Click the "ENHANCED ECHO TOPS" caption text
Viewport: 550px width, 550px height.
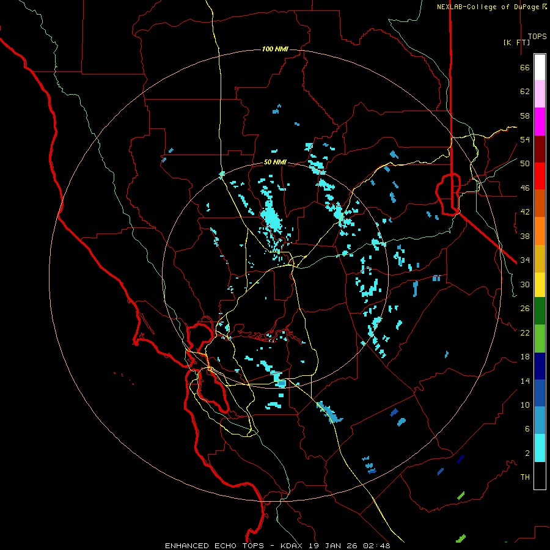(x=215, y=546)
